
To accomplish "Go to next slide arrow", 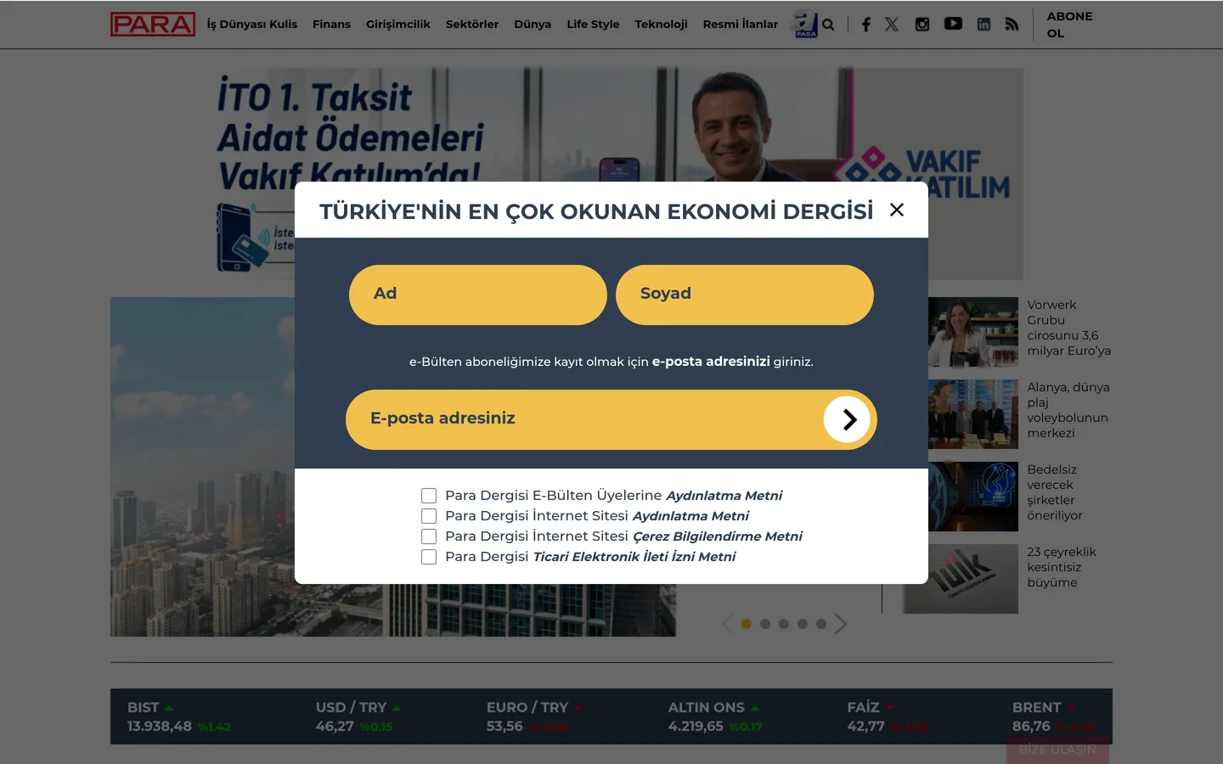I will (x=840, y=624).
